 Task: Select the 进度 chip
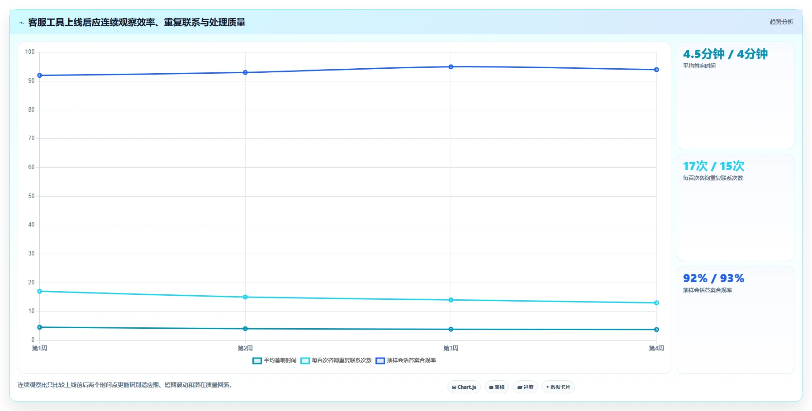click(525, 387)
